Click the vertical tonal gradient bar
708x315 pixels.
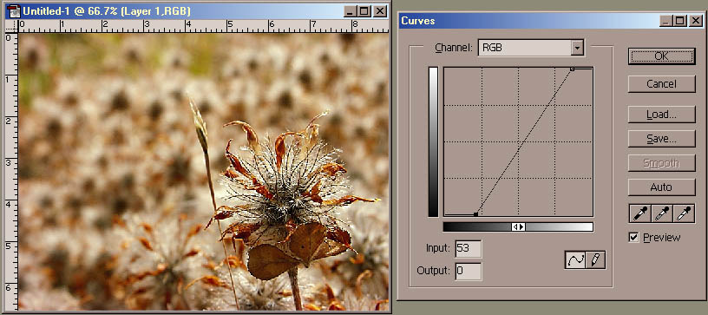coord(434,141)
